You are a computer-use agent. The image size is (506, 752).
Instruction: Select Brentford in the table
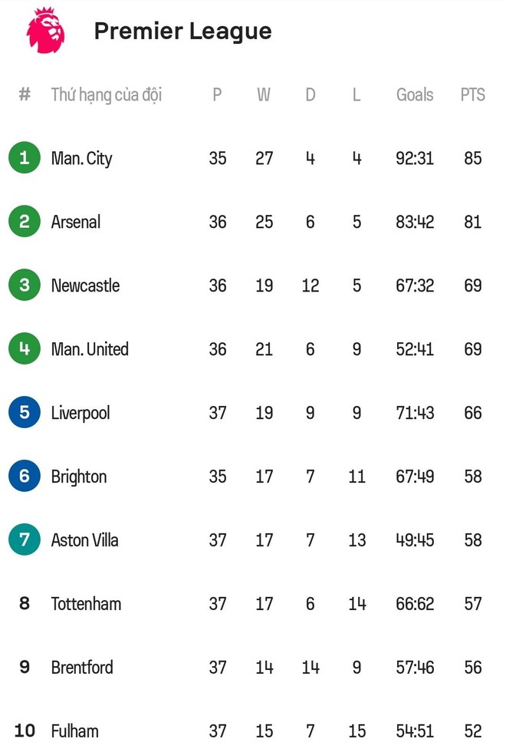tap(82, 668)
